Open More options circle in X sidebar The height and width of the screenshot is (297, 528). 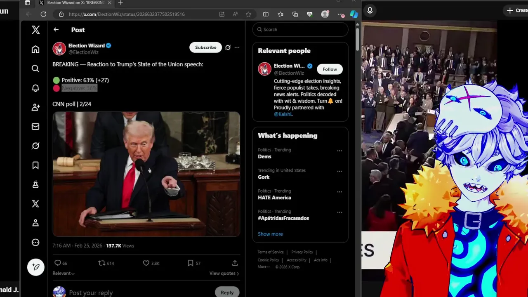(x=35, y=243)
